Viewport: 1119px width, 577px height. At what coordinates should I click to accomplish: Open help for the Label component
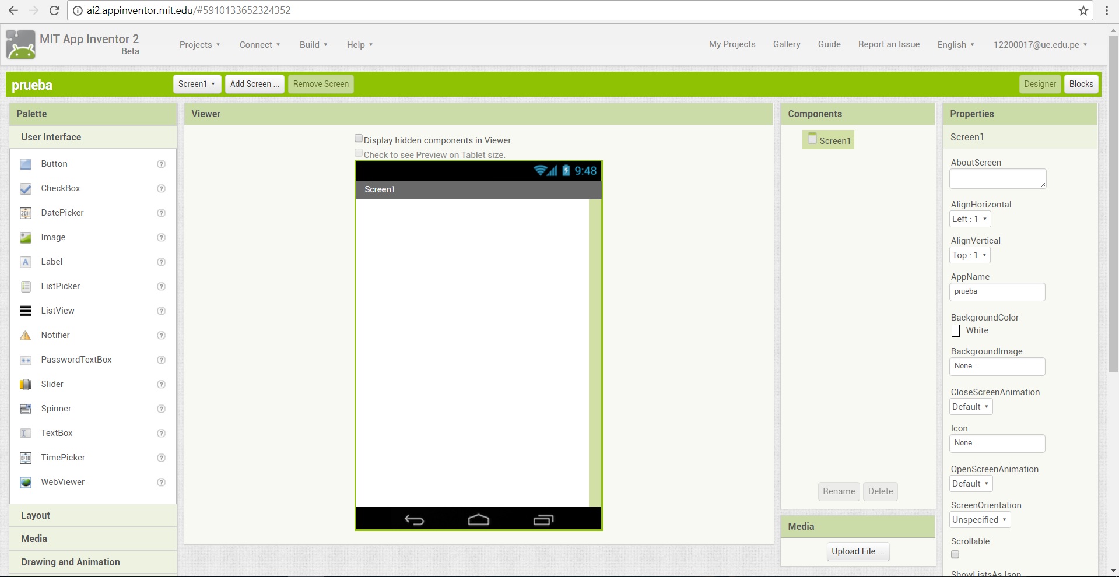tap(162, 262)
